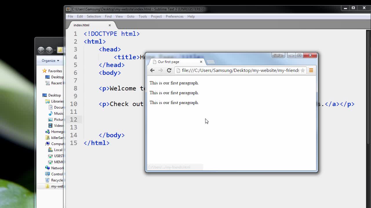The height and width of the screenshot is (208, 371).
Task: Reload the page in Chrome
Action: coord(169,70)
